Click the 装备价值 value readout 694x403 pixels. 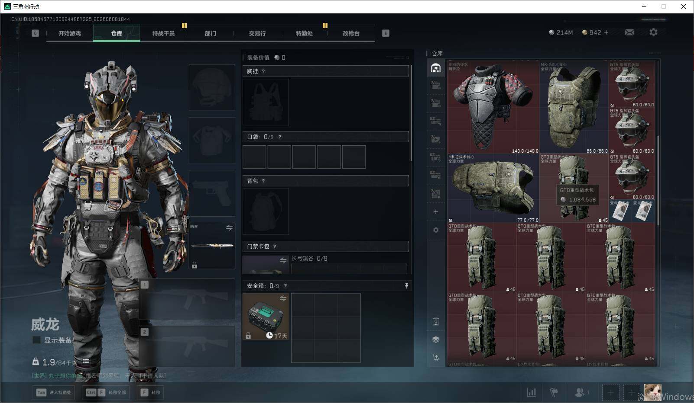[x=266, y=58]
